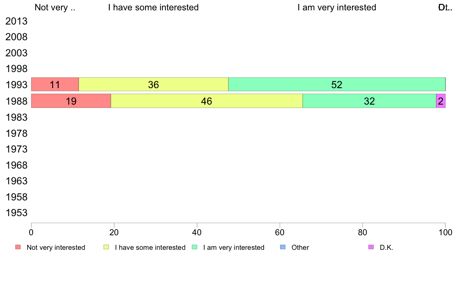Click the magenta D.K. legend swatch
Viewport: 456px width, 282px height.
coord(371,247)
